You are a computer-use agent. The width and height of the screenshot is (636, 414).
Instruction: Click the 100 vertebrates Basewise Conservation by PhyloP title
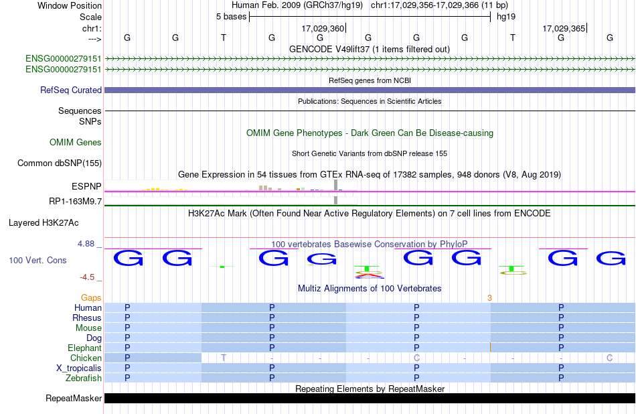[x=370, y=244]
